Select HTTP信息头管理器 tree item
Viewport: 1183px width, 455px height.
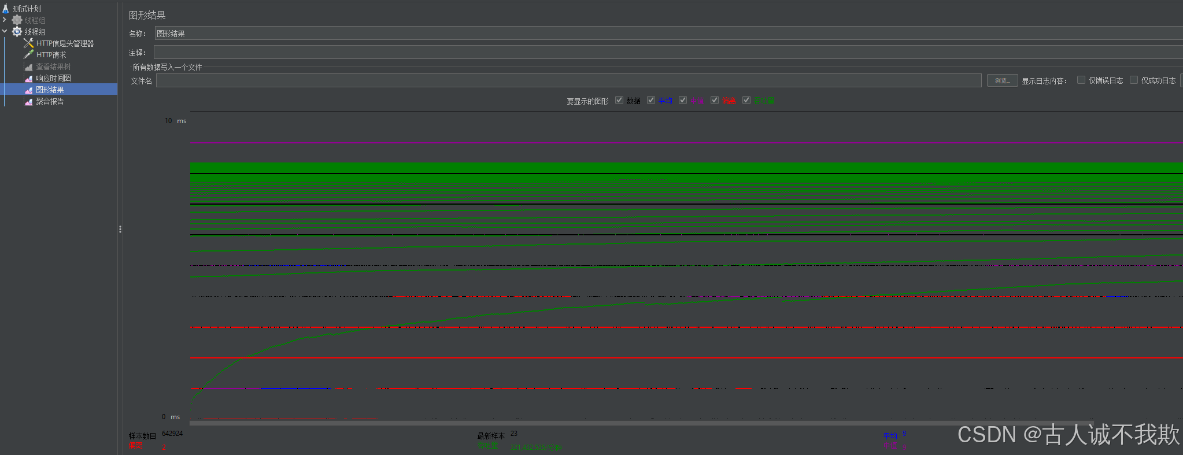pos(65,43)
